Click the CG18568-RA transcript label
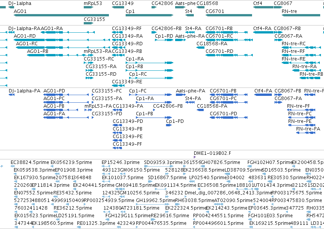The image size is (324, 229). 212,44
